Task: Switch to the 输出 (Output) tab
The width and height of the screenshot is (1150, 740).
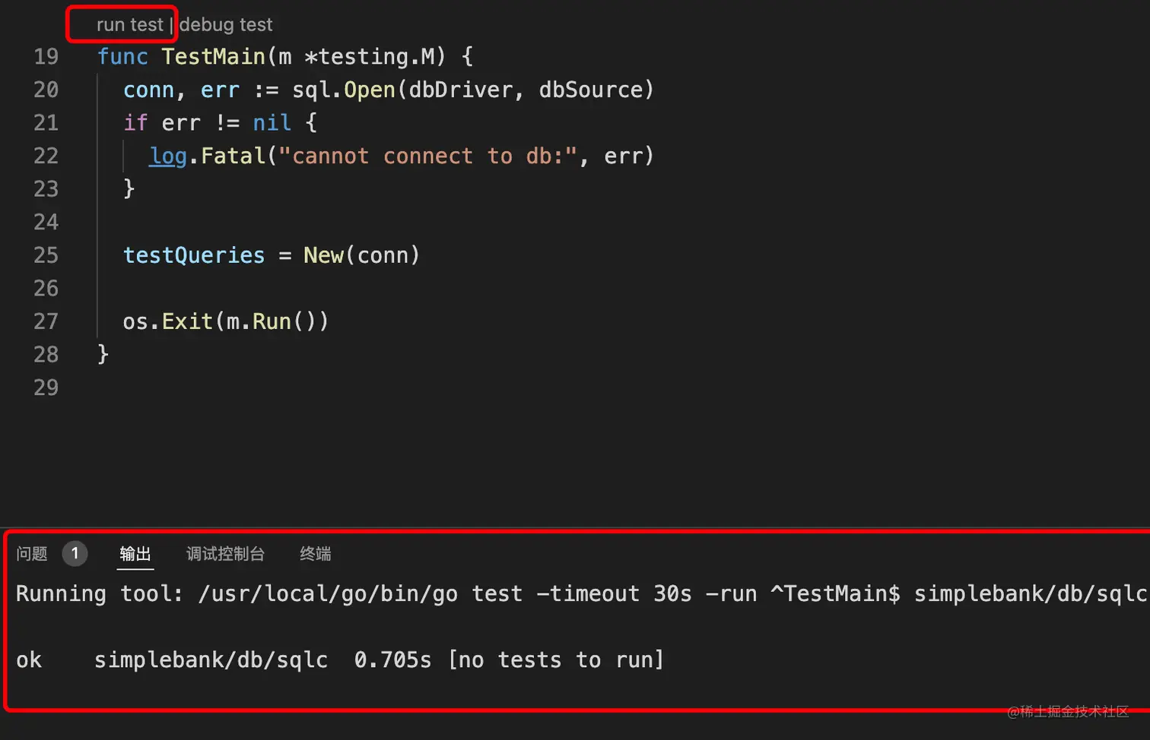Action: pyautogui.click(x=135, y=553)
